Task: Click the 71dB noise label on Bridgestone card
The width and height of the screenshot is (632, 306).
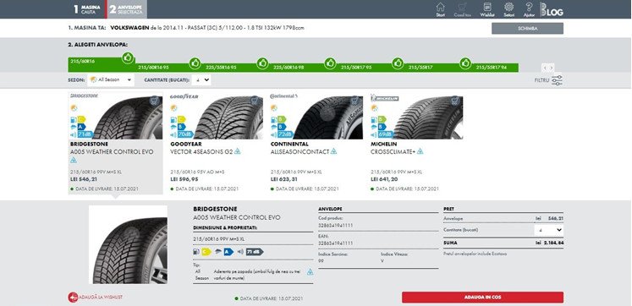Action: tap(85, 134)
